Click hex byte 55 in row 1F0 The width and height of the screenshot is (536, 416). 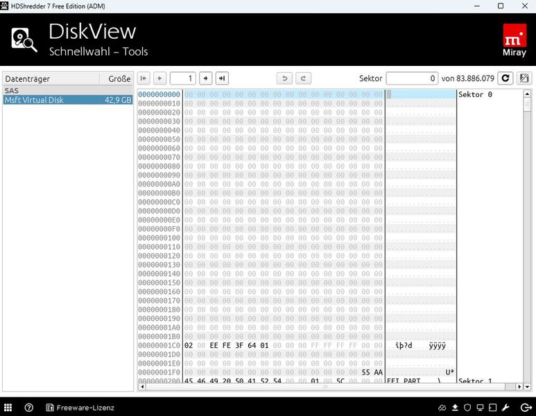coord(365,372)
